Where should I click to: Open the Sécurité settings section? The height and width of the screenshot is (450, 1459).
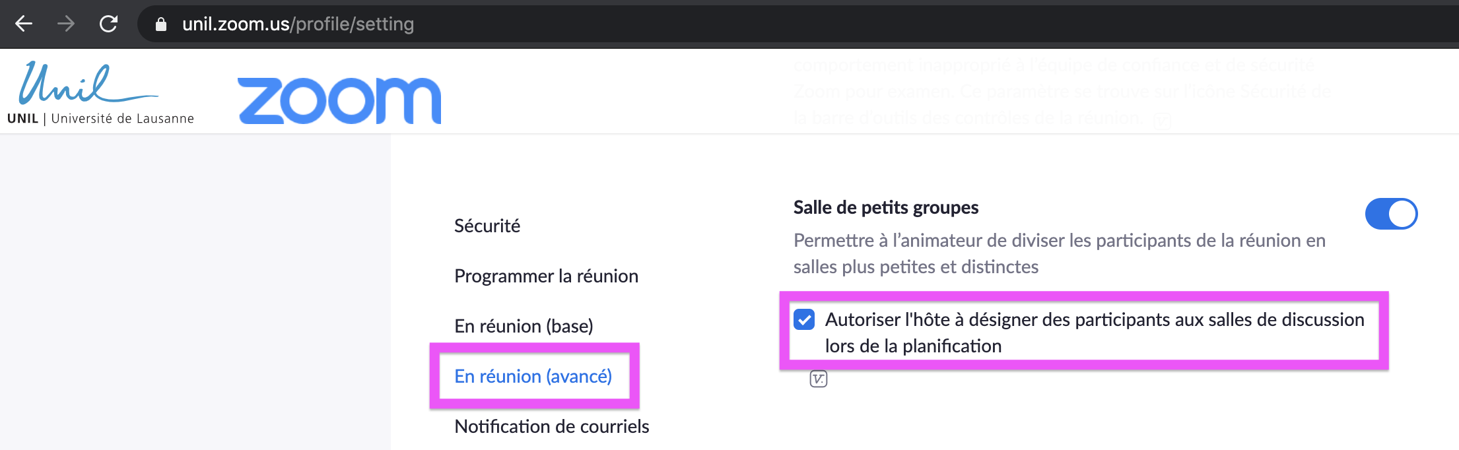pyautogui.click(x=487, y=226)
